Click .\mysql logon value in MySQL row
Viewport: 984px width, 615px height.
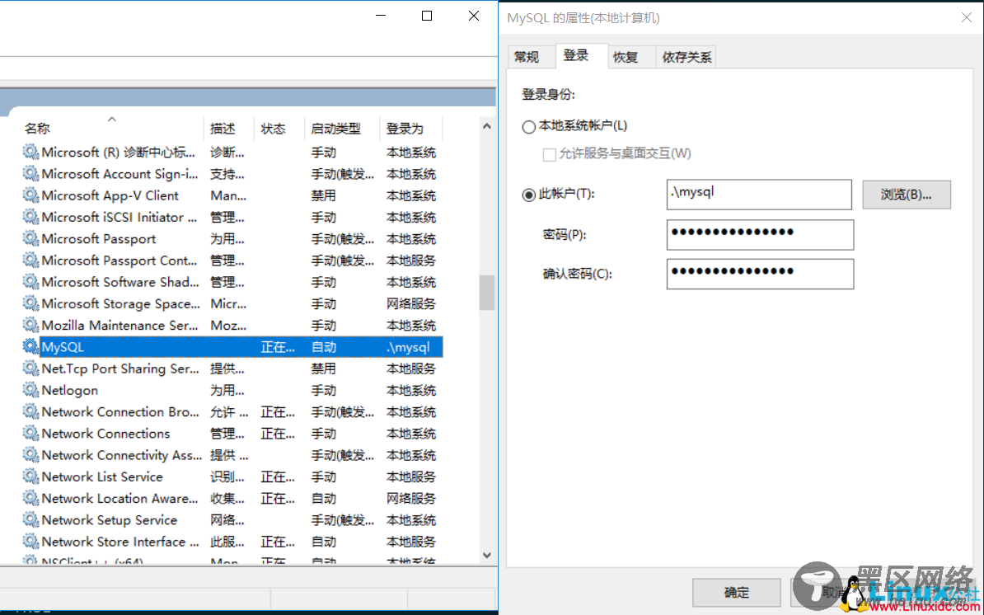point(408,347)
